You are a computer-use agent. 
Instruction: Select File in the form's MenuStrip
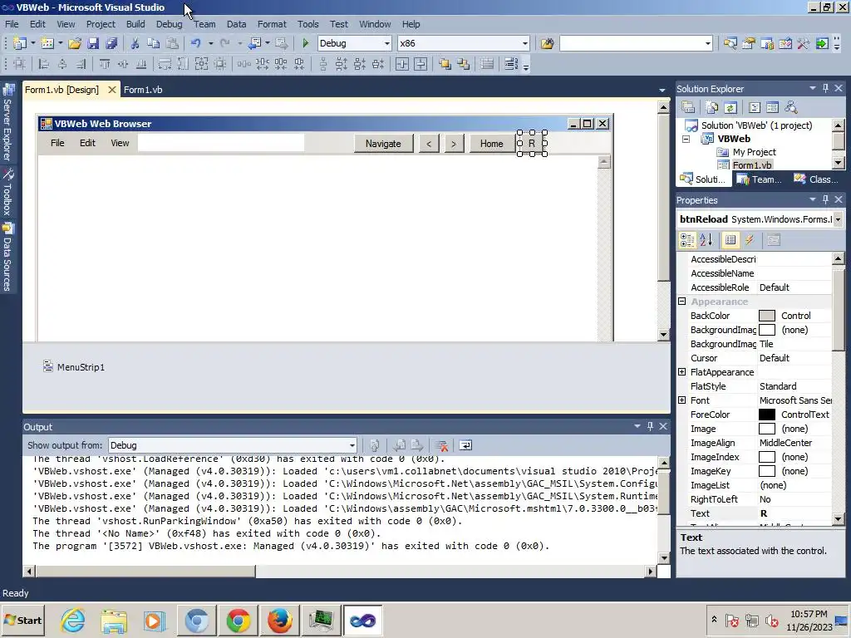tap(57, 143)
